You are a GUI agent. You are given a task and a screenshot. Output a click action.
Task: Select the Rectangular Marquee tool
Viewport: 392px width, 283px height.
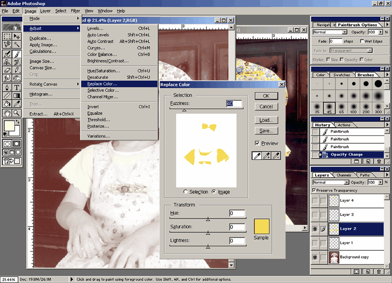pyautogui.click(x=7, y=36)
